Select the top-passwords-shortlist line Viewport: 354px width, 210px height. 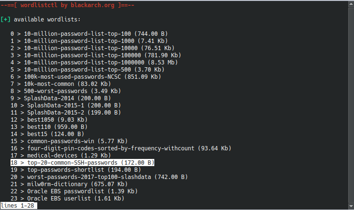point(75,170)
